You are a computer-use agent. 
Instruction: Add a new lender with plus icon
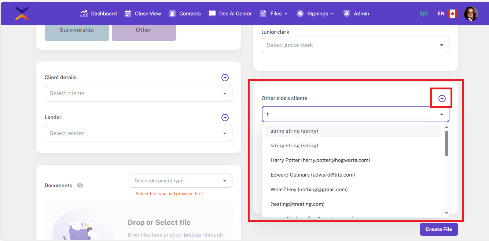pos(225,118)
